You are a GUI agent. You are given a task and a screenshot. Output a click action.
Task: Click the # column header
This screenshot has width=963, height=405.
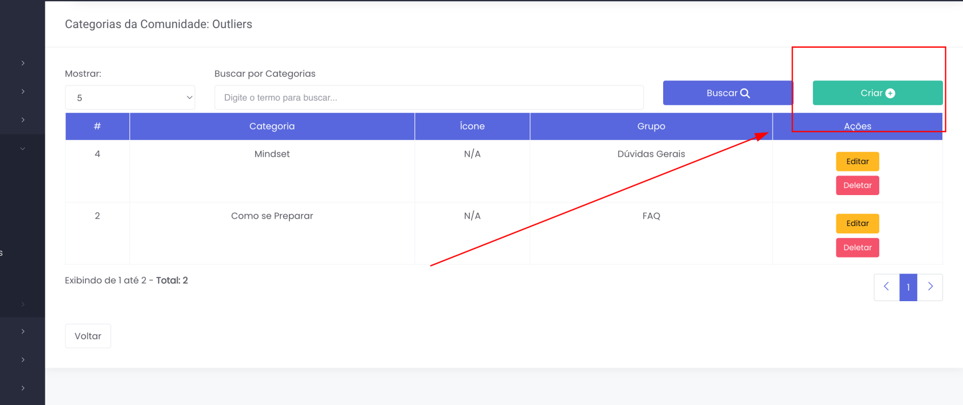click(97, 126)
